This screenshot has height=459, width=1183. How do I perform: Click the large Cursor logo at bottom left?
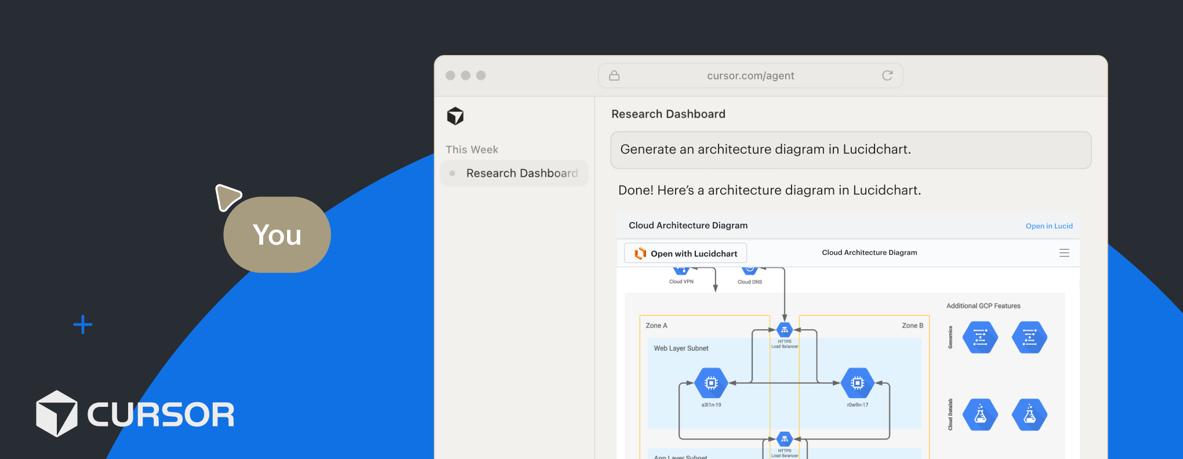pyautogui.click(x=135, y=414)
